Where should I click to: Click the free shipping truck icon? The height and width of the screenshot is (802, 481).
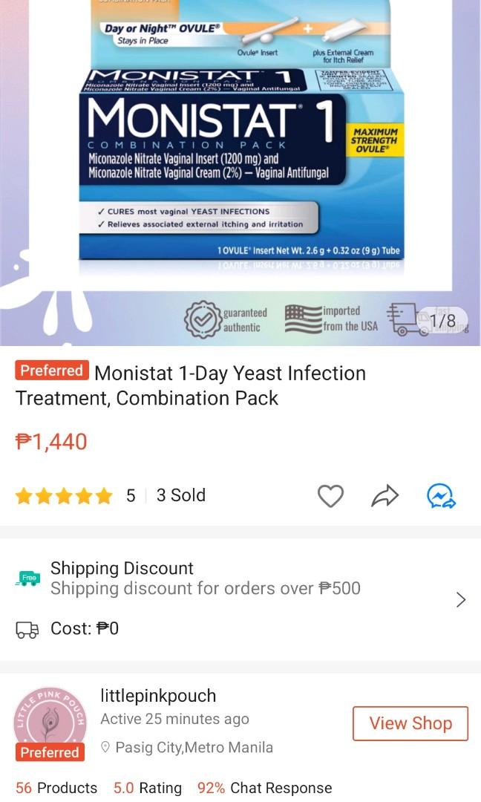28,578
